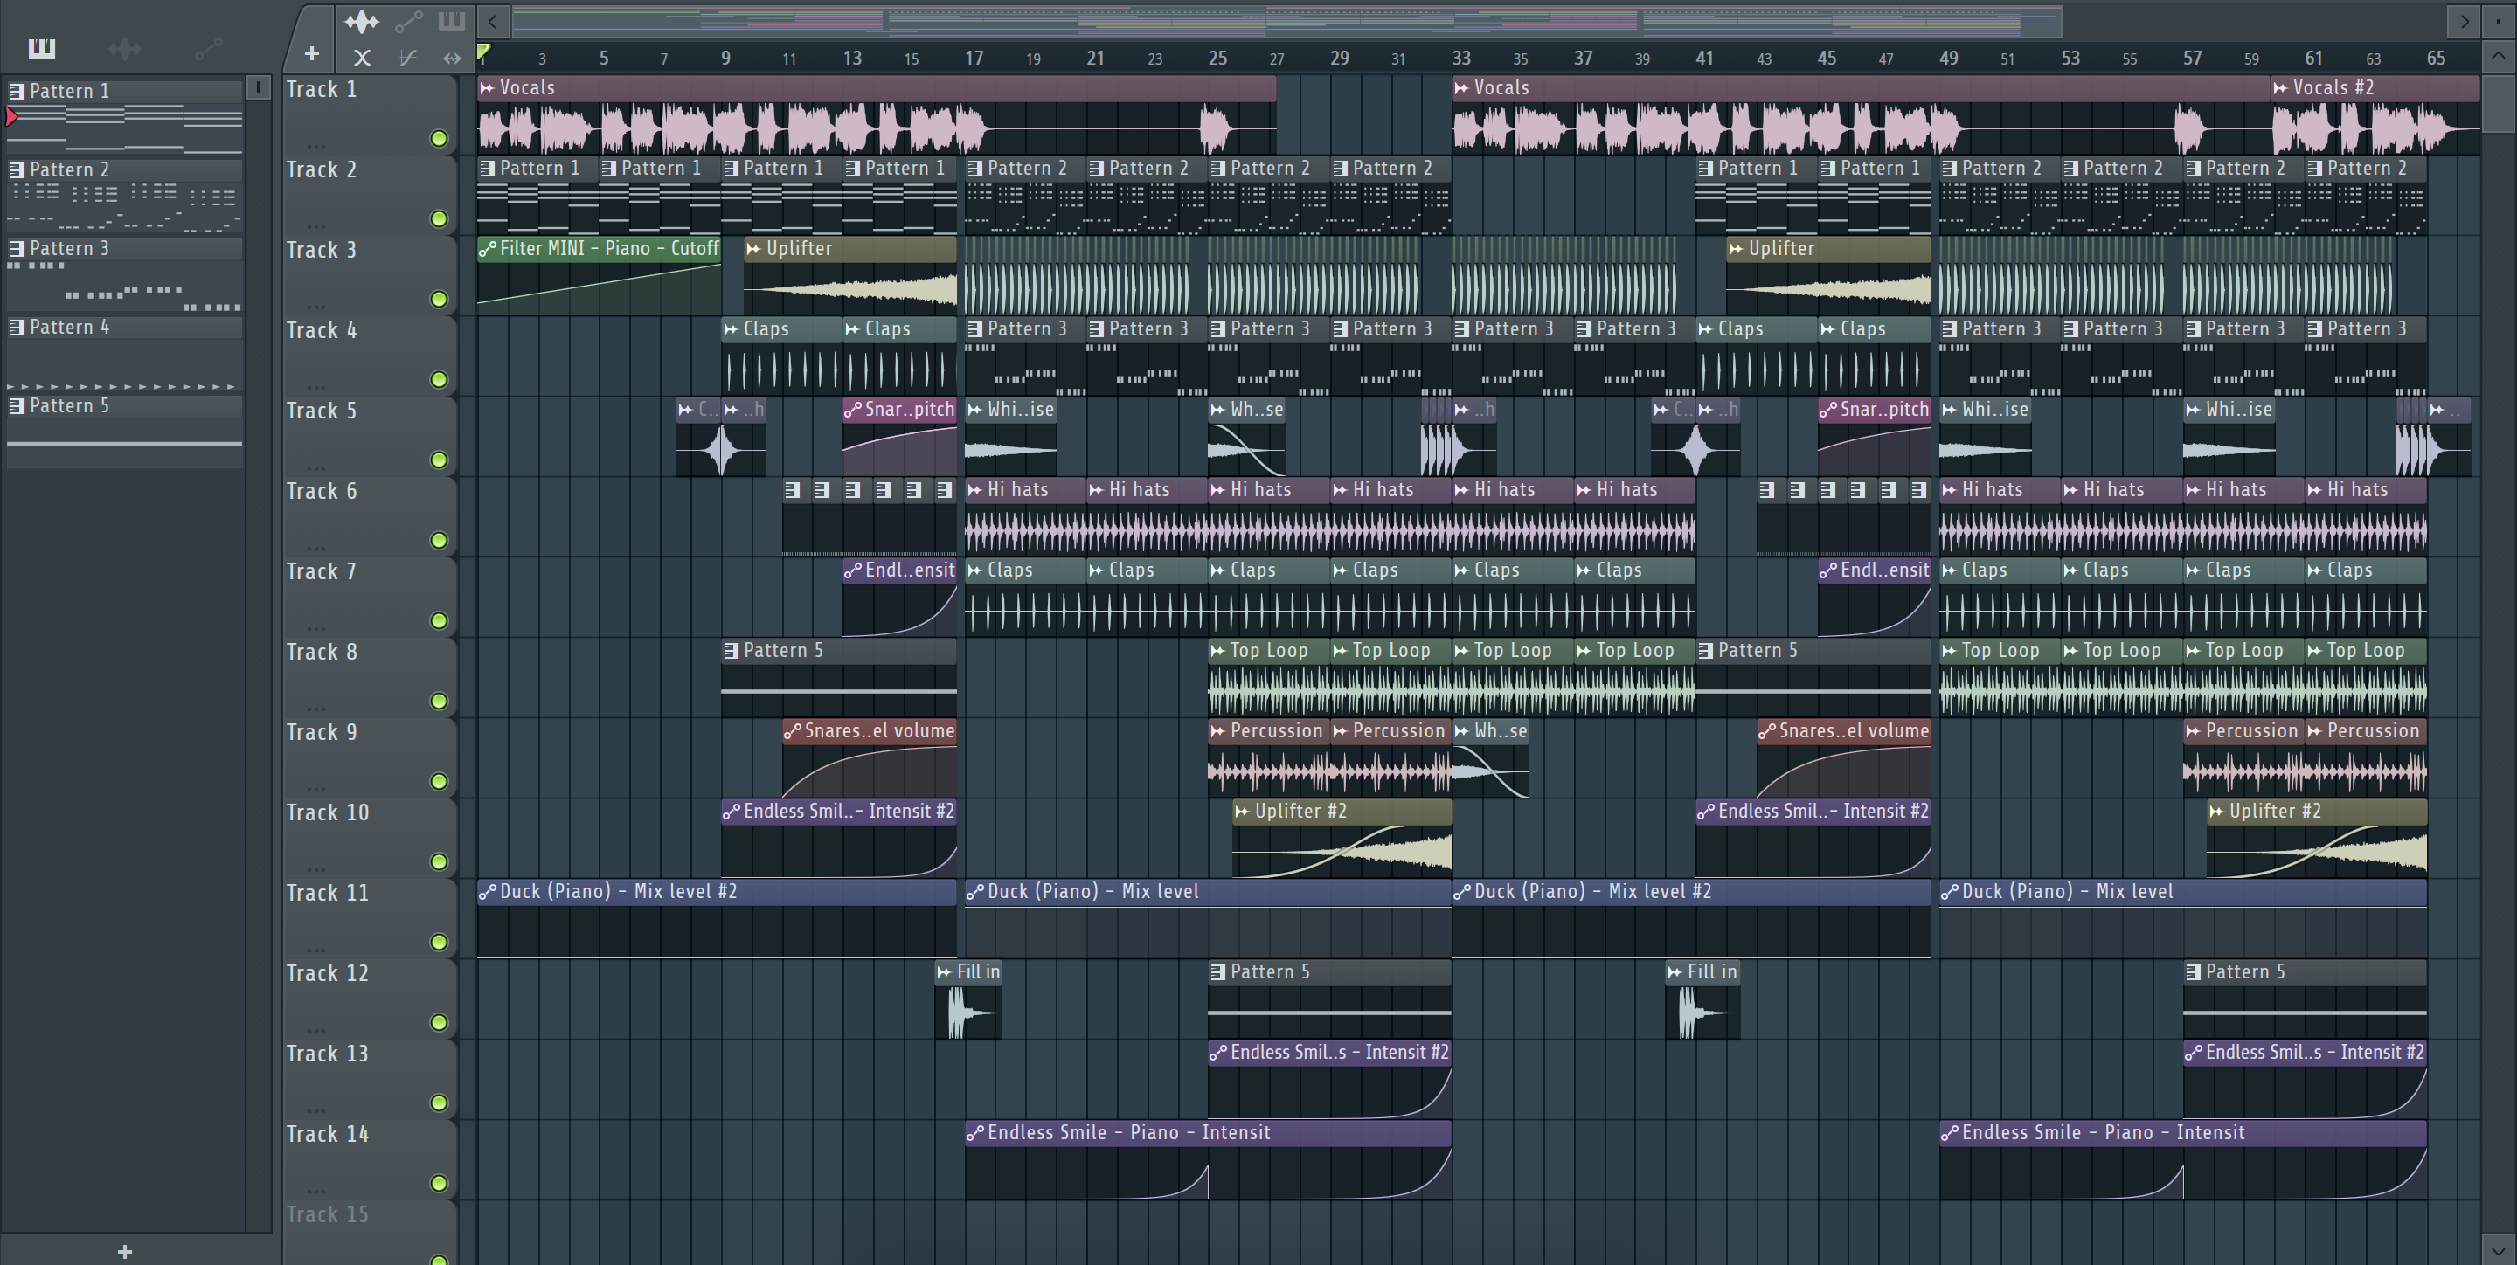
Task: Toggle the Track 6 mute light
Action: [440, 540]
